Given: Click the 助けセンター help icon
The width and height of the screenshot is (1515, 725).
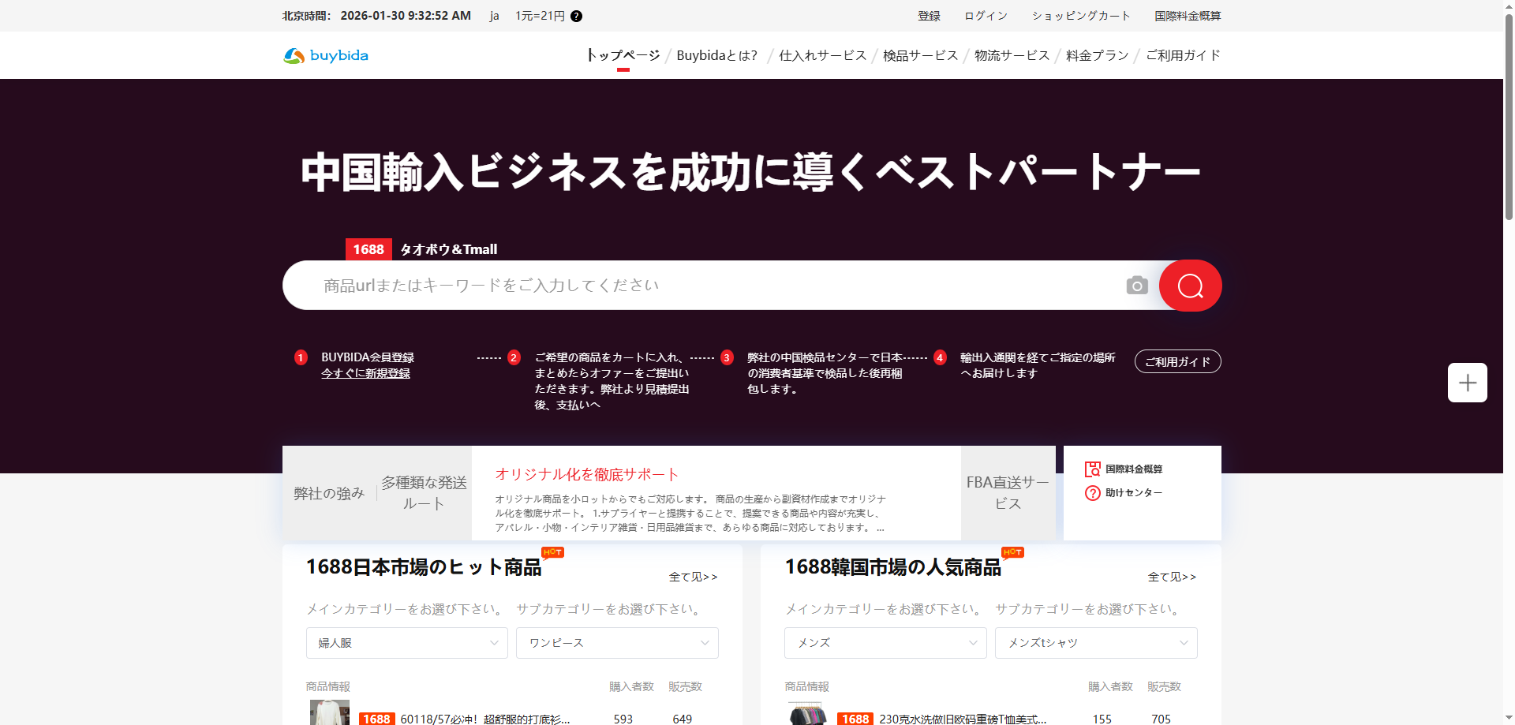Looking at the screenshot, I should (x=1092, y=493).
